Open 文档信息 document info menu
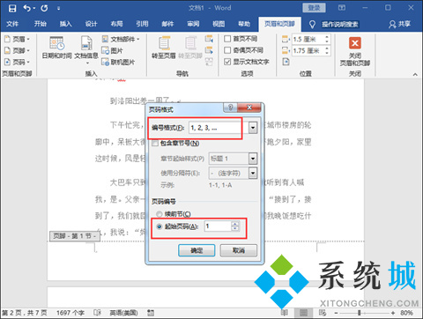This screenshot has width=423, height=319. pyautogui.click(x=86, y=50)
